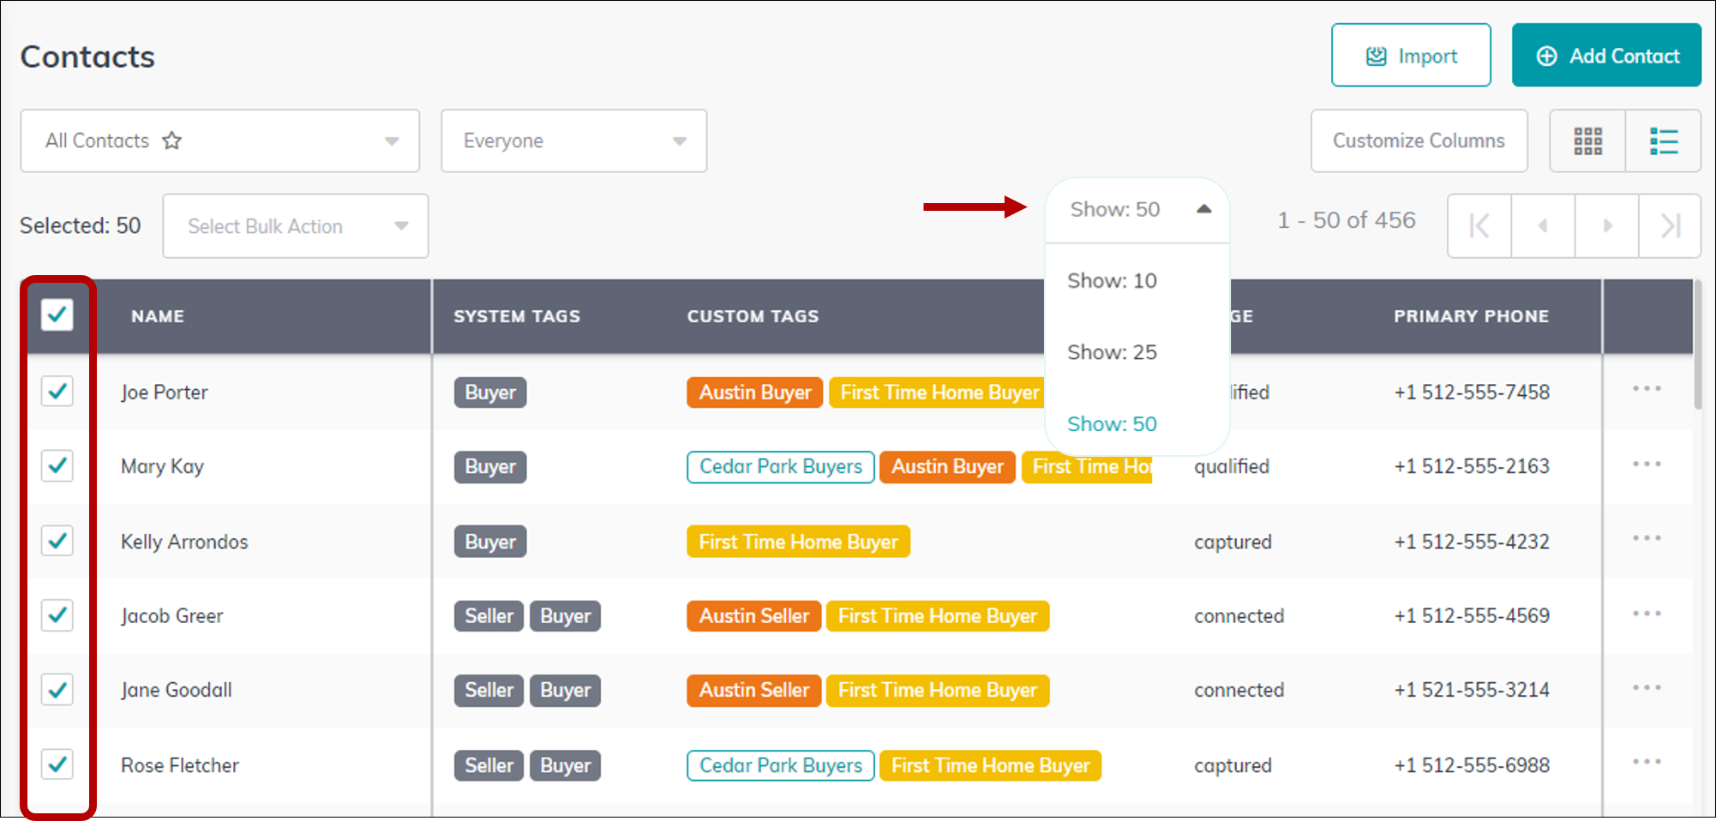Go to the next page of contacts

tap(1607, 226)
